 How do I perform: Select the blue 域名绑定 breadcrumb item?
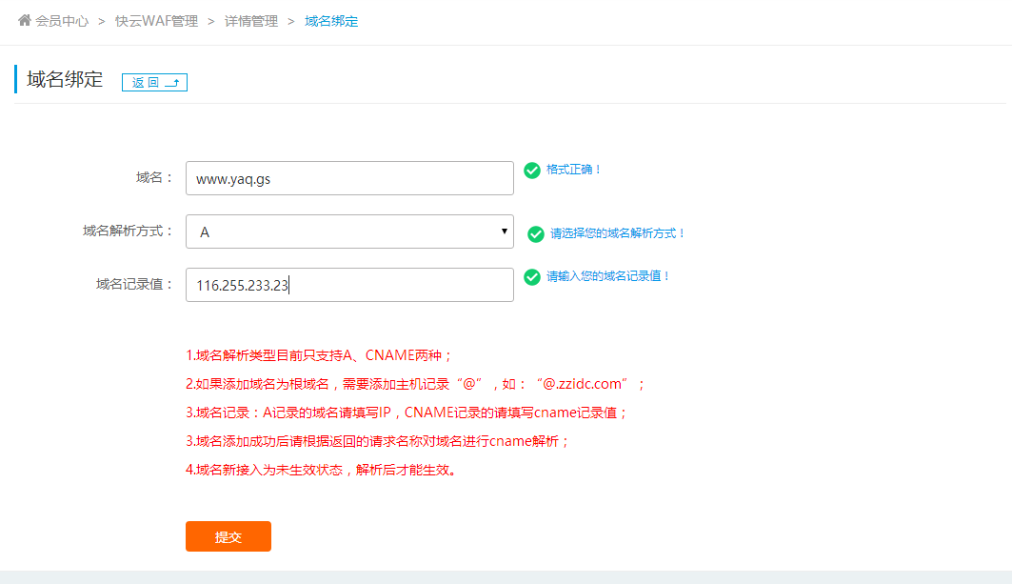point(331,21)
